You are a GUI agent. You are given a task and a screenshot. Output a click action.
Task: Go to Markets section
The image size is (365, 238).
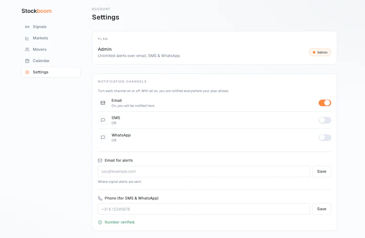pos(51,38)
